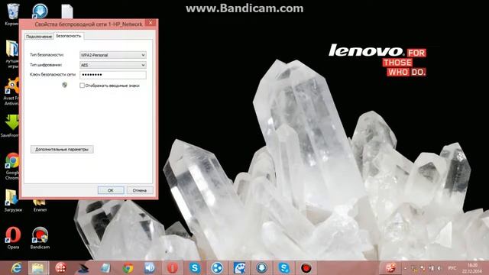Screen dimensions: 489x275
Task: Open the taskbar clock and date
Action: coord(472,268)
